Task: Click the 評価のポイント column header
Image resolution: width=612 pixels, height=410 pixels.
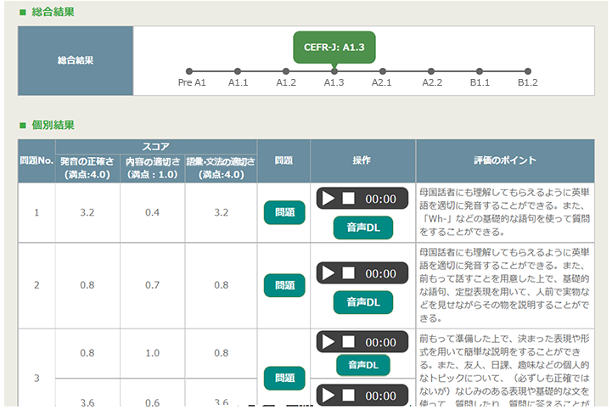Action: [x=505, y=160]
